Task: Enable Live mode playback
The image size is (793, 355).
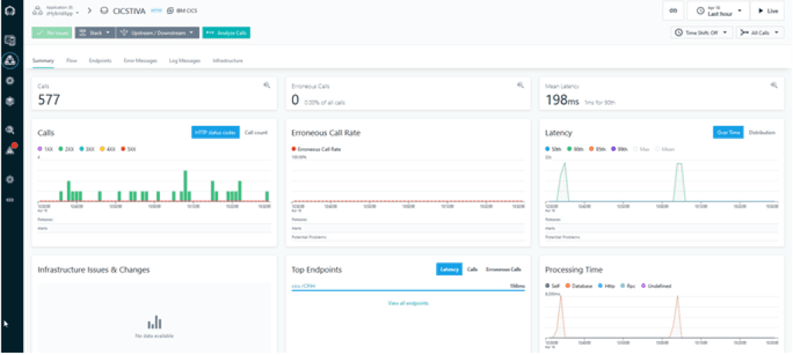Action: click(767, 11)
